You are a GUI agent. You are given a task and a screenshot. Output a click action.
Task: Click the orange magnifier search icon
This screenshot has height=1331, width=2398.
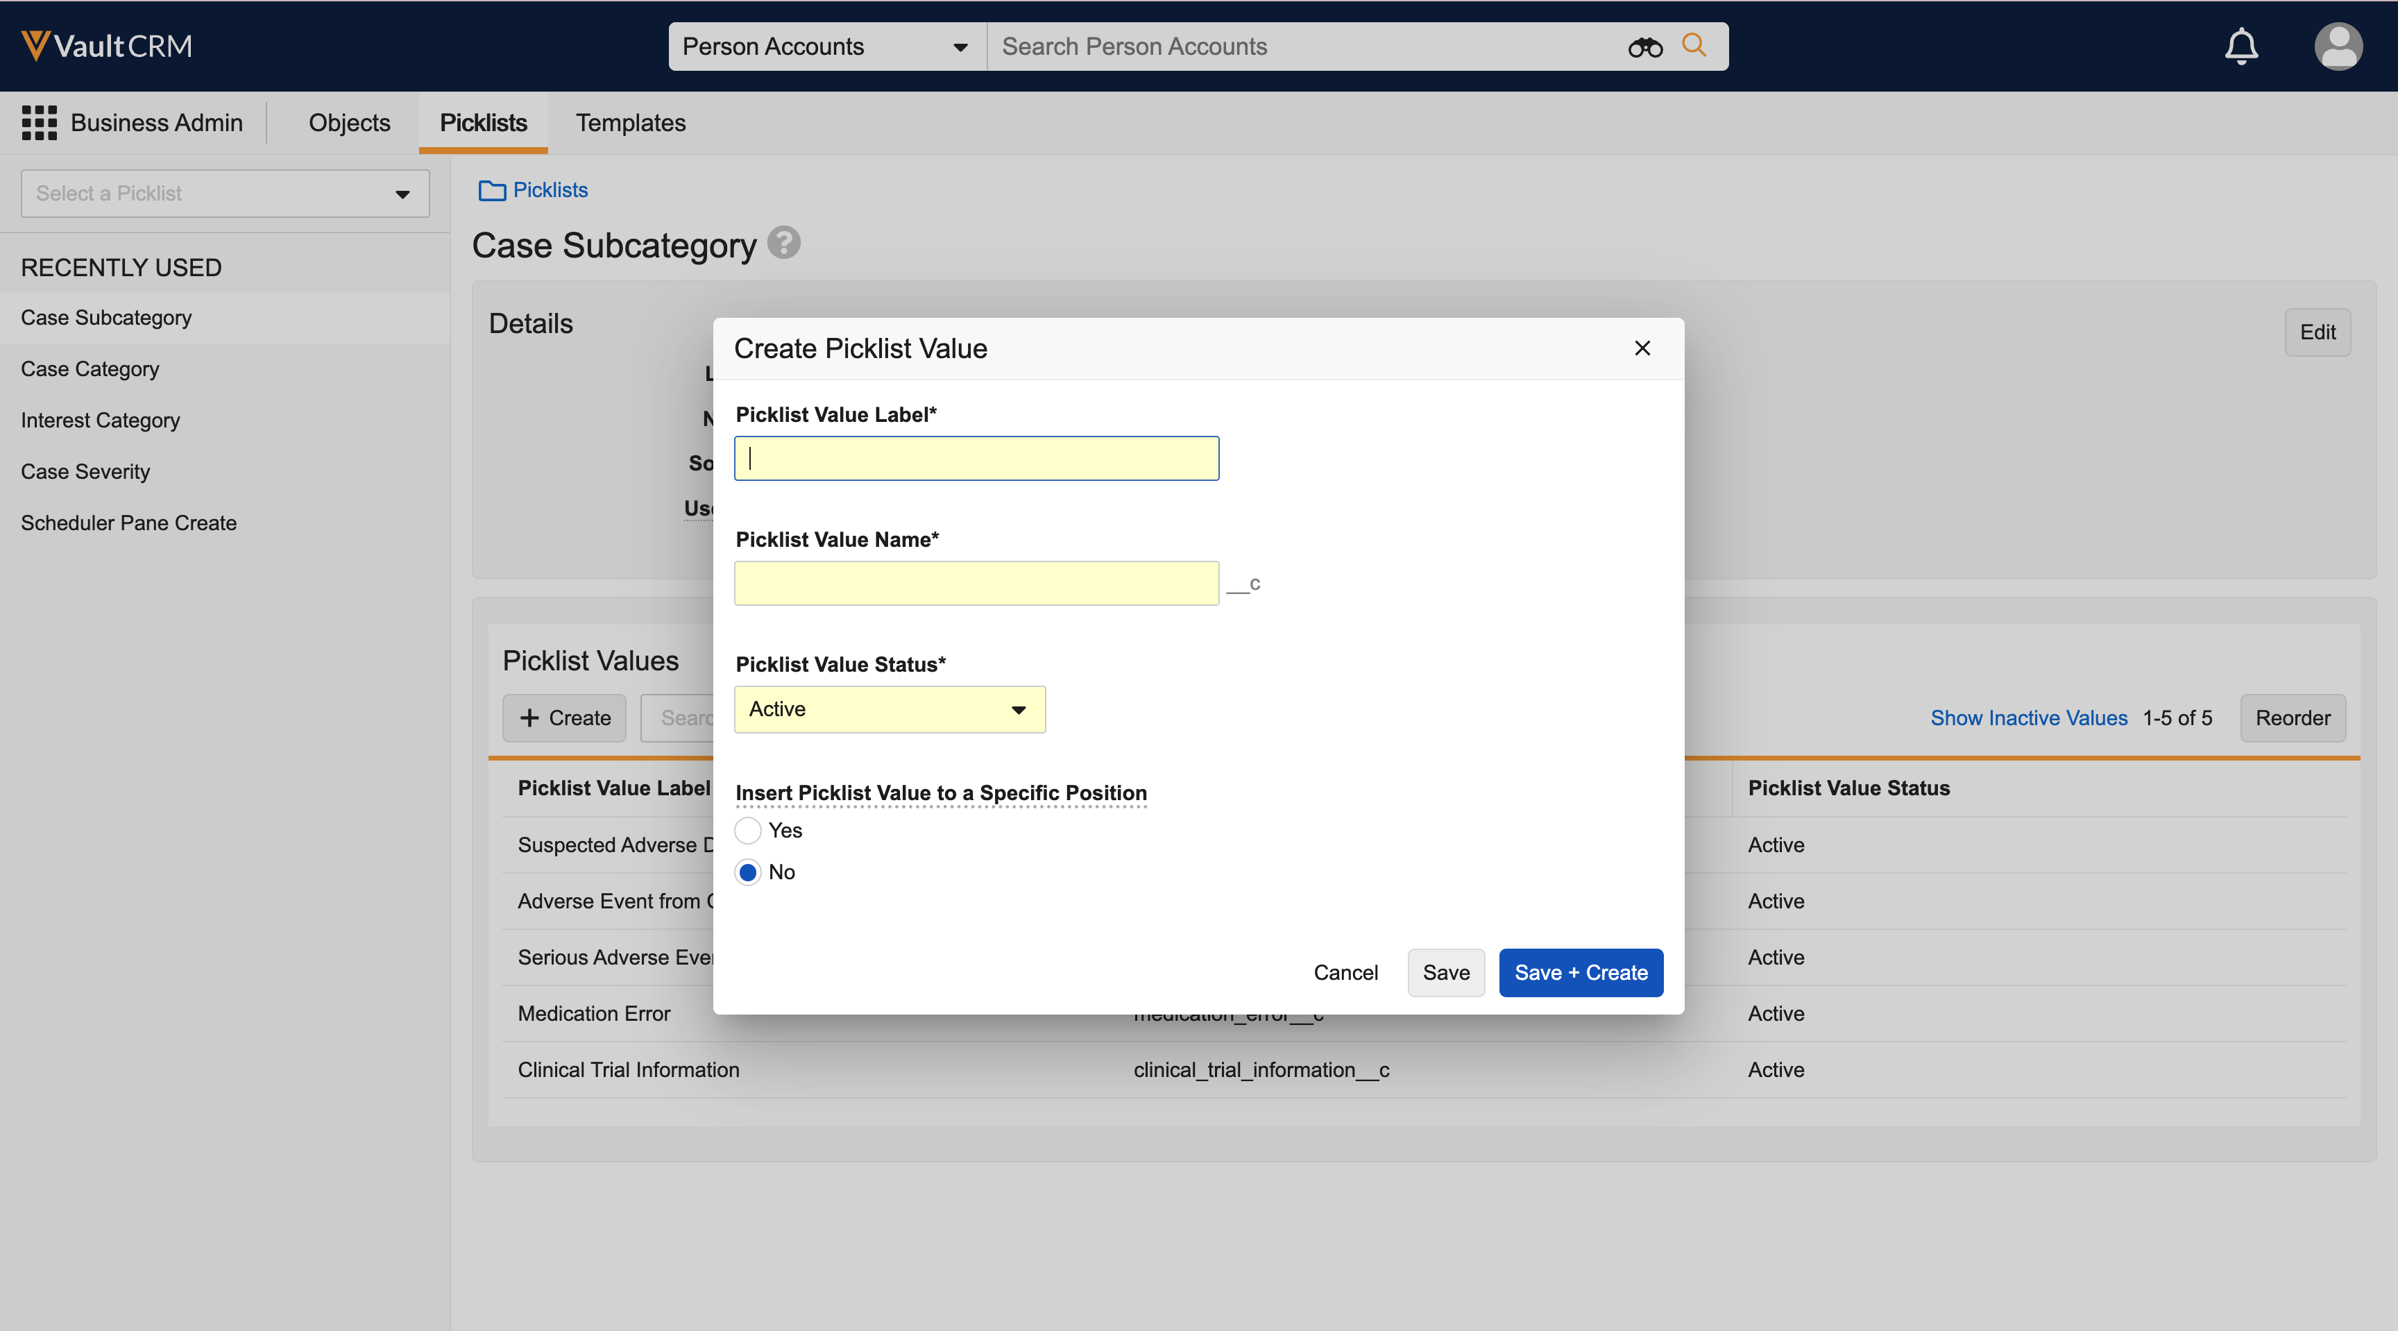click(1694, 46)
